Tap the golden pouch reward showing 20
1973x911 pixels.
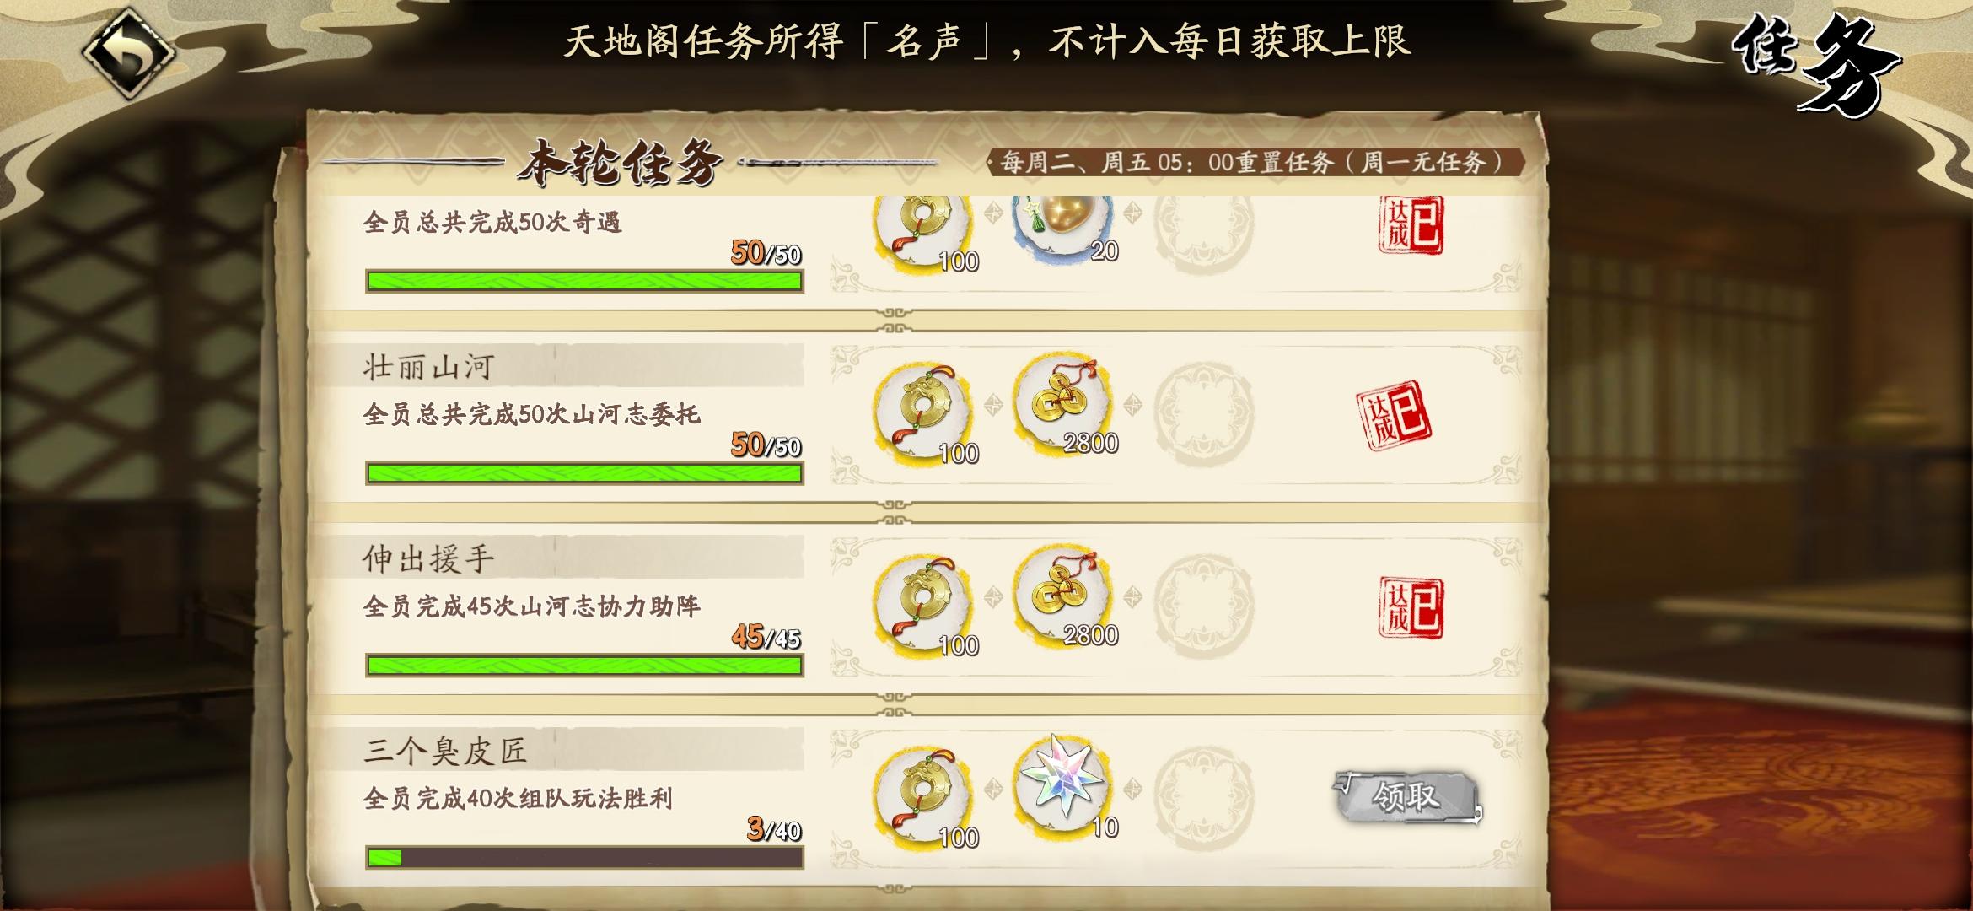click(x=1062, y=226)
